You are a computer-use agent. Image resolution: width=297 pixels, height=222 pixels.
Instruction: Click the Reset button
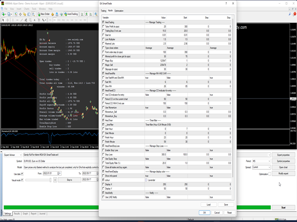tap(229, 213)
